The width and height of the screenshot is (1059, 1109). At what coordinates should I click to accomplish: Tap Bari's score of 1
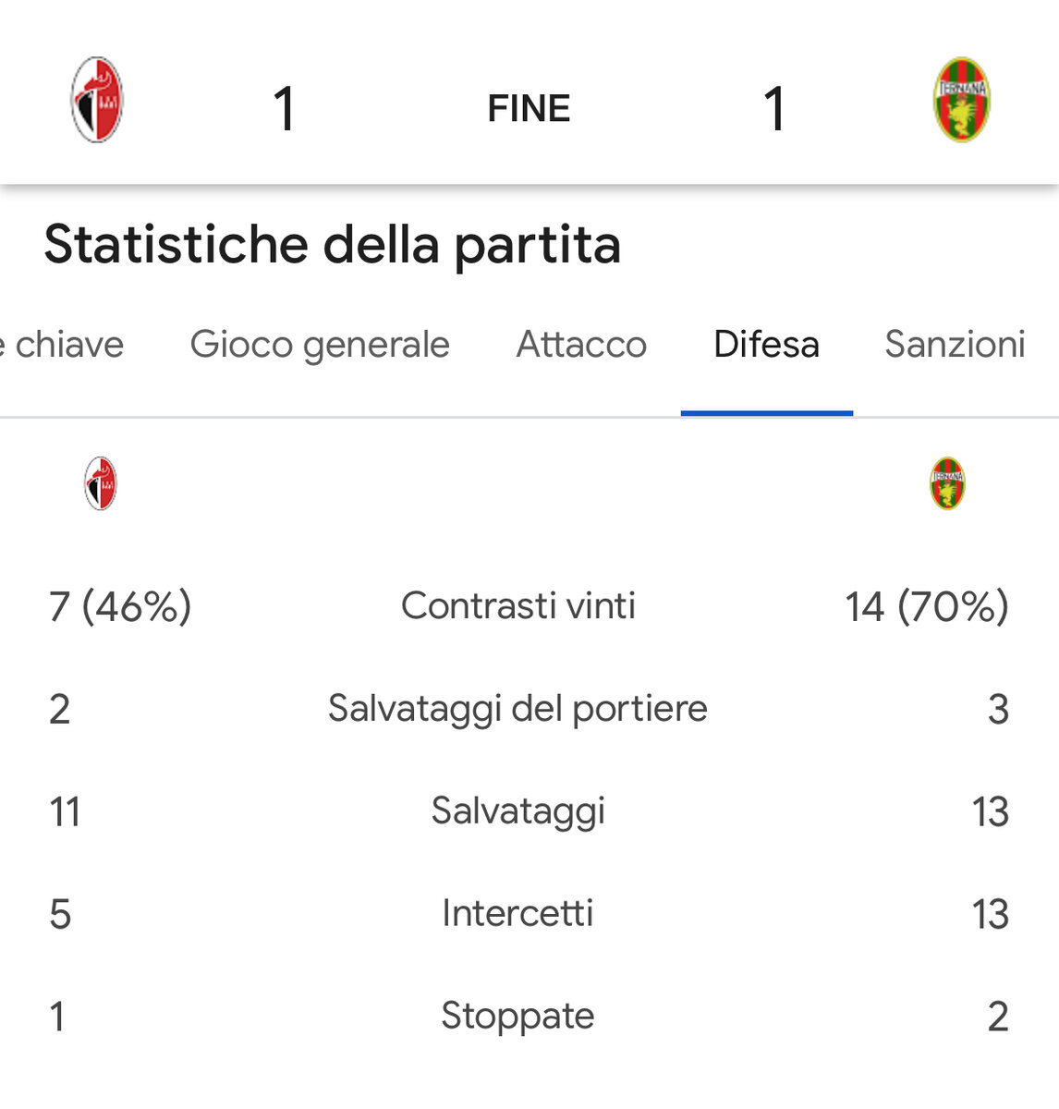click(x=284, y=108)
